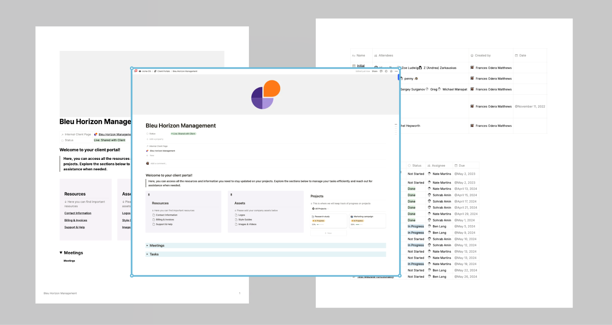612x325 pixels.
Task: Open Client Portals in the breadcrumb
Action: point(164,71)
